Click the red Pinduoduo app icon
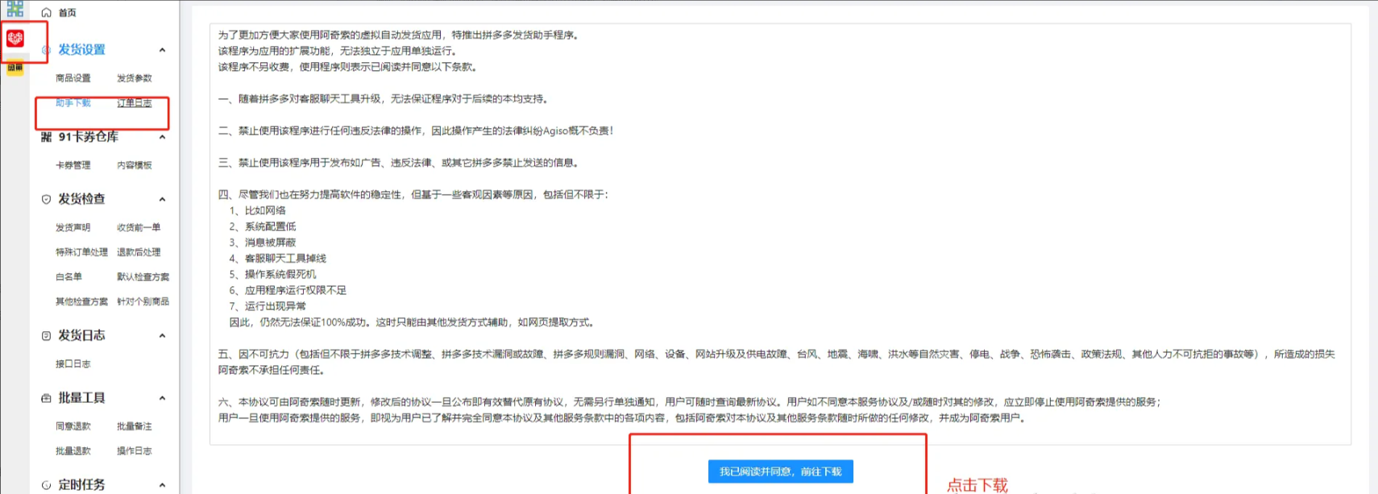This screenshot has width=1378, height=494. click(x=15, y=38)
